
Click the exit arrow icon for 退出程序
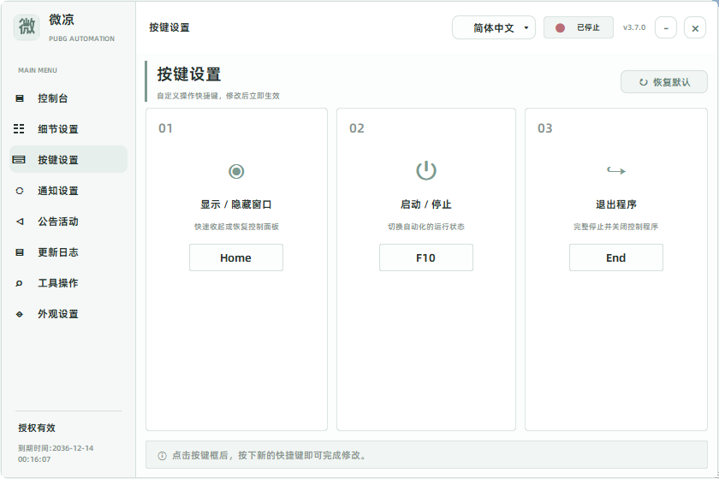(x=615, y=171)
